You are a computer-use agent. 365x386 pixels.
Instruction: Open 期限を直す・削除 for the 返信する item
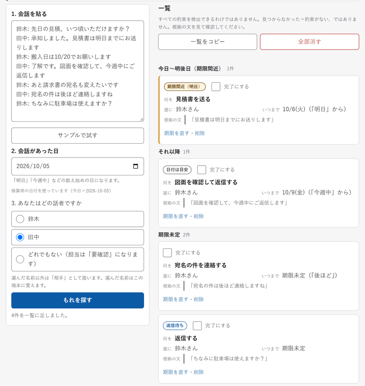click(x=184, y=372)
